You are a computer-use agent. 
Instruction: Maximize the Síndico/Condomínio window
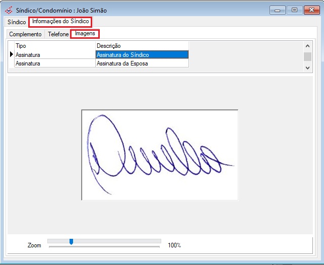click(294, 10)
